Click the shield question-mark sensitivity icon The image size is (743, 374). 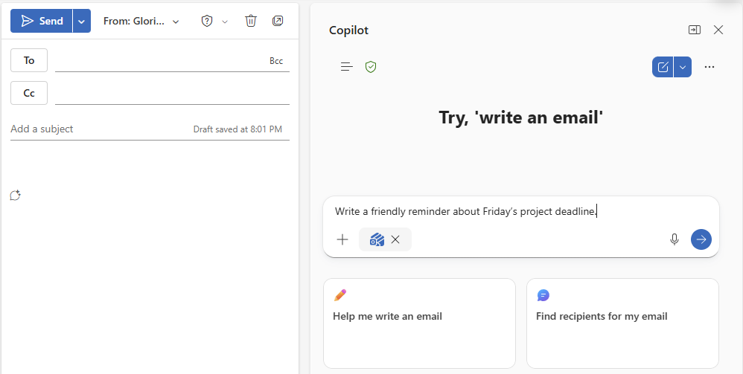[207, 21]
